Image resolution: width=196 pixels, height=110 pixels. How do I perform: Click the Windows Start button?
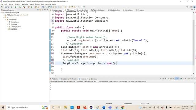click(3, 107)
